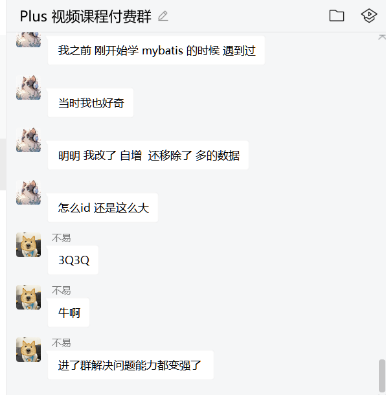The image size is (386, 395).
Task: Click cat avatar next to 怎么id 还是这么大
Action: tap(28, 192)
